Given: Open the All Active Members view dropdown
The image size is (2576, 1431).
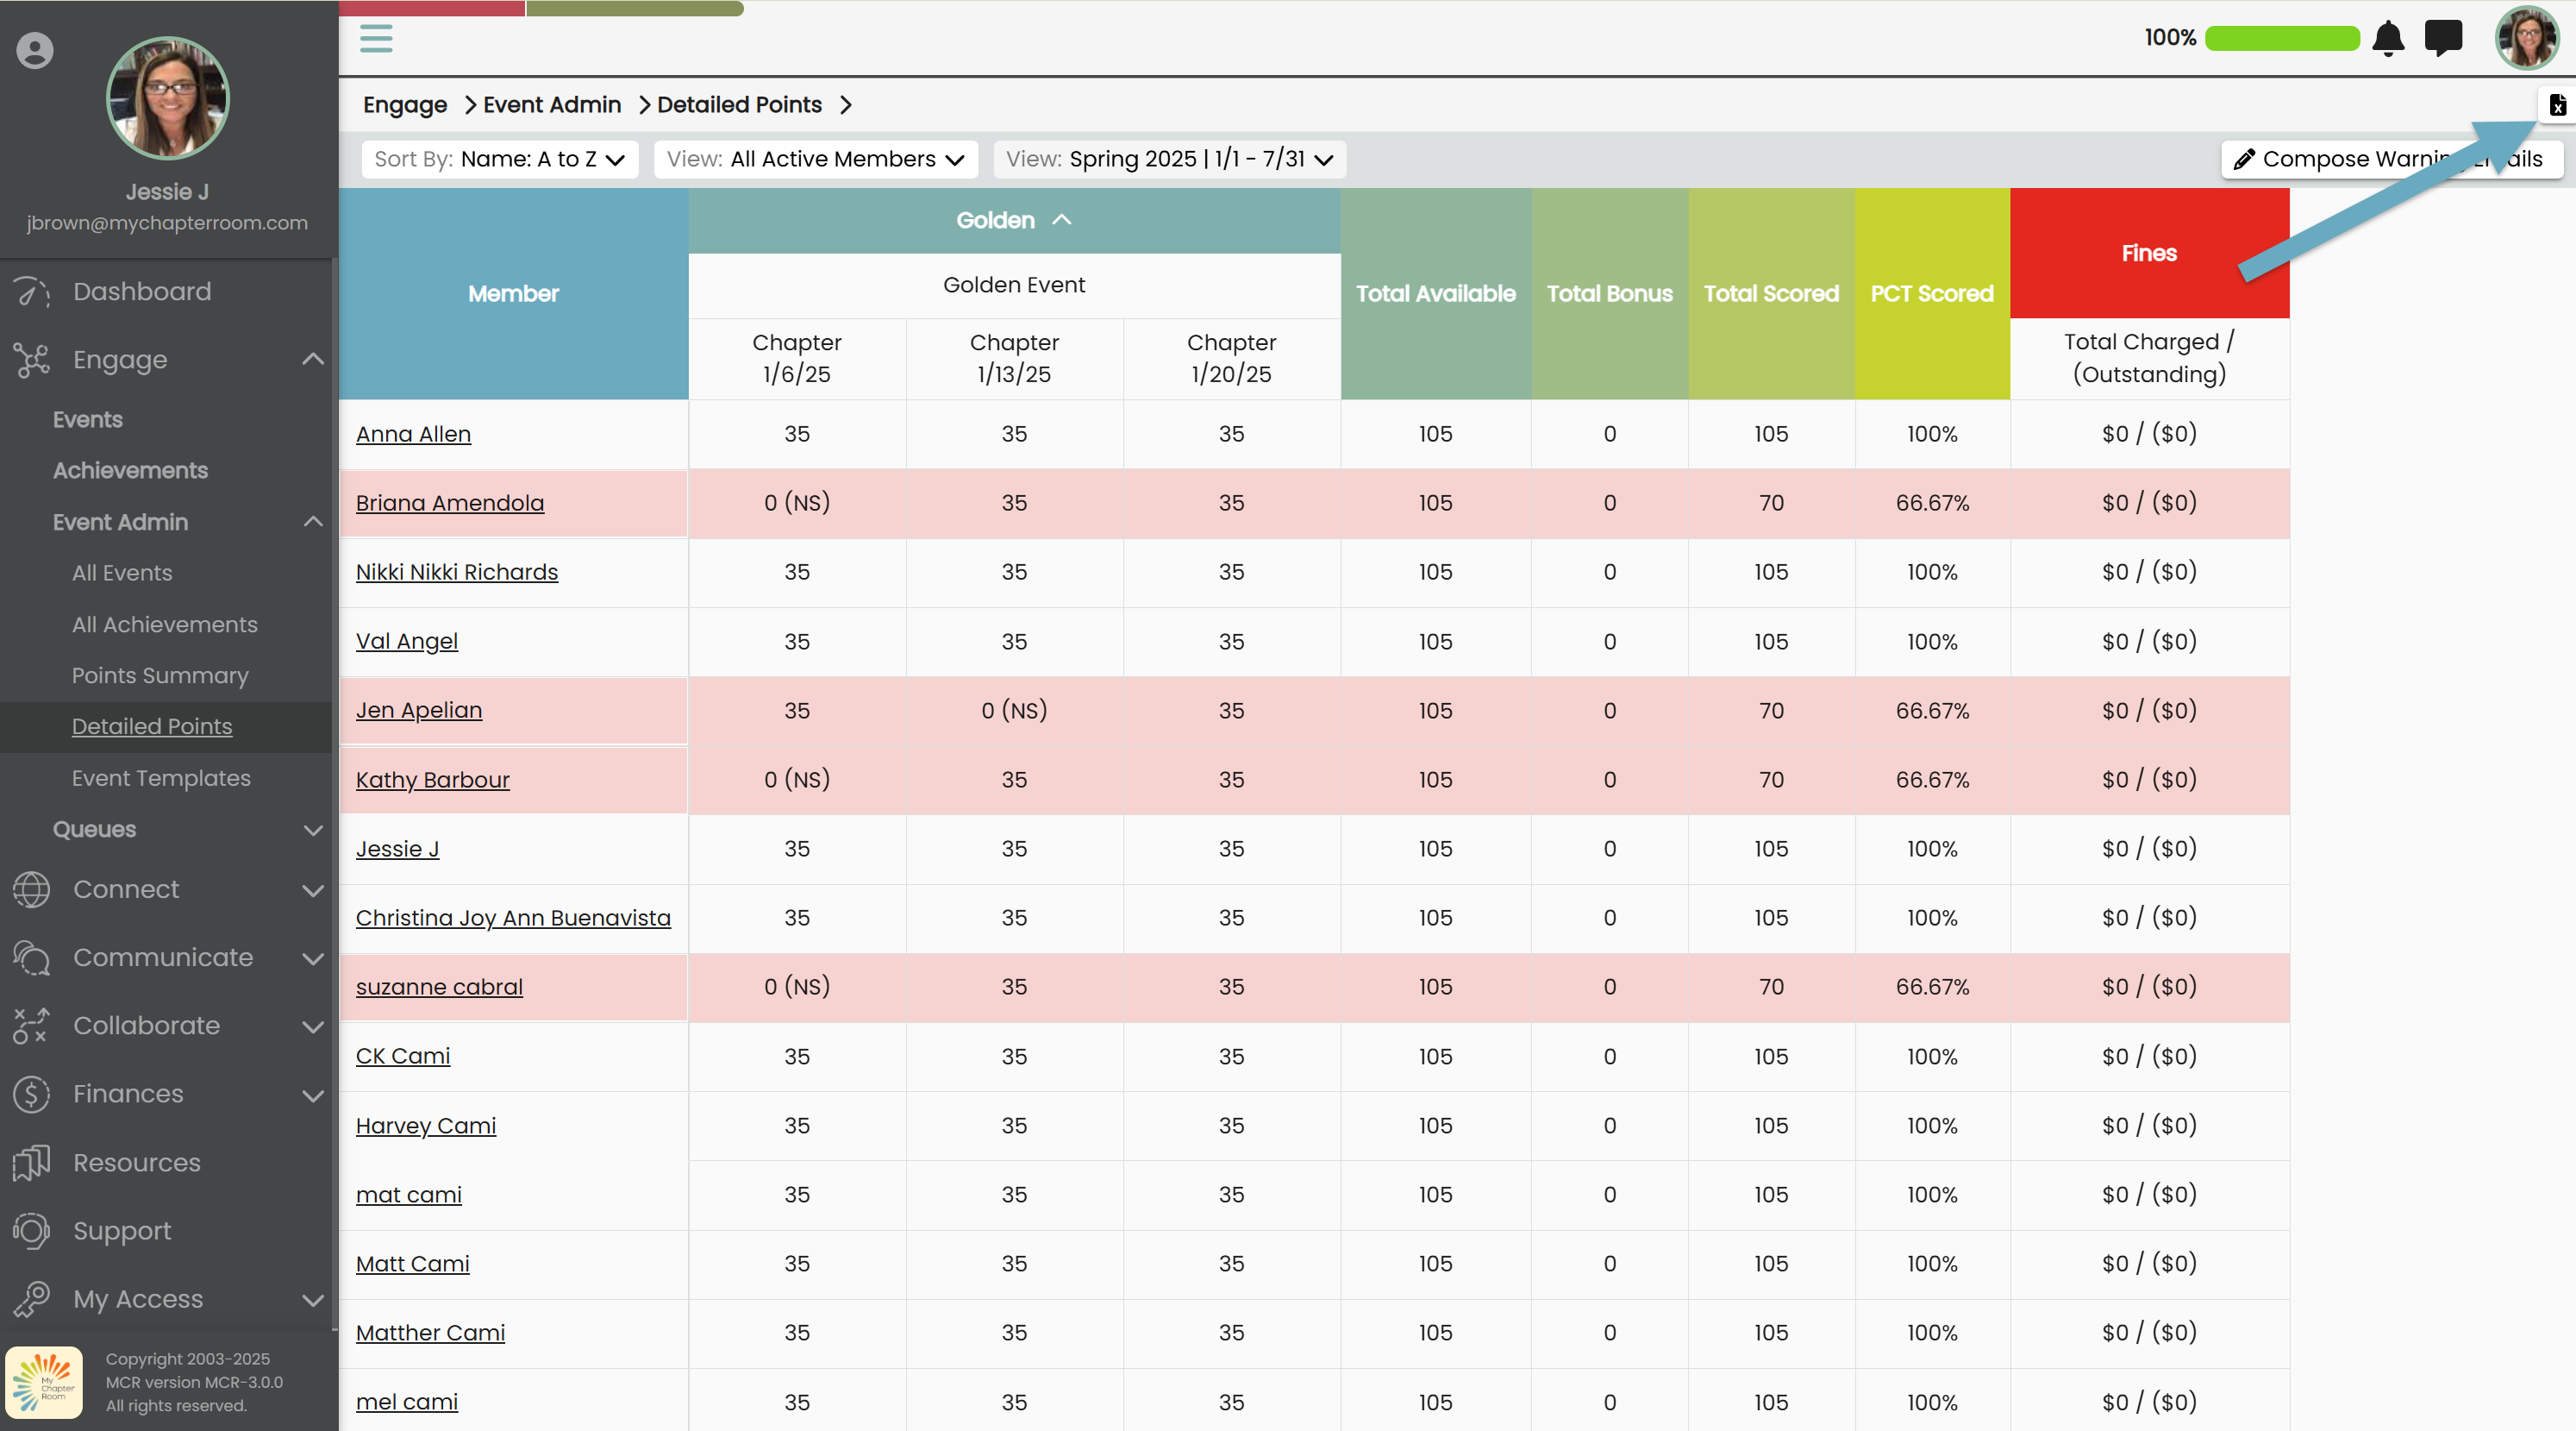Looking at the screenshot, I should tap(815, 159).
